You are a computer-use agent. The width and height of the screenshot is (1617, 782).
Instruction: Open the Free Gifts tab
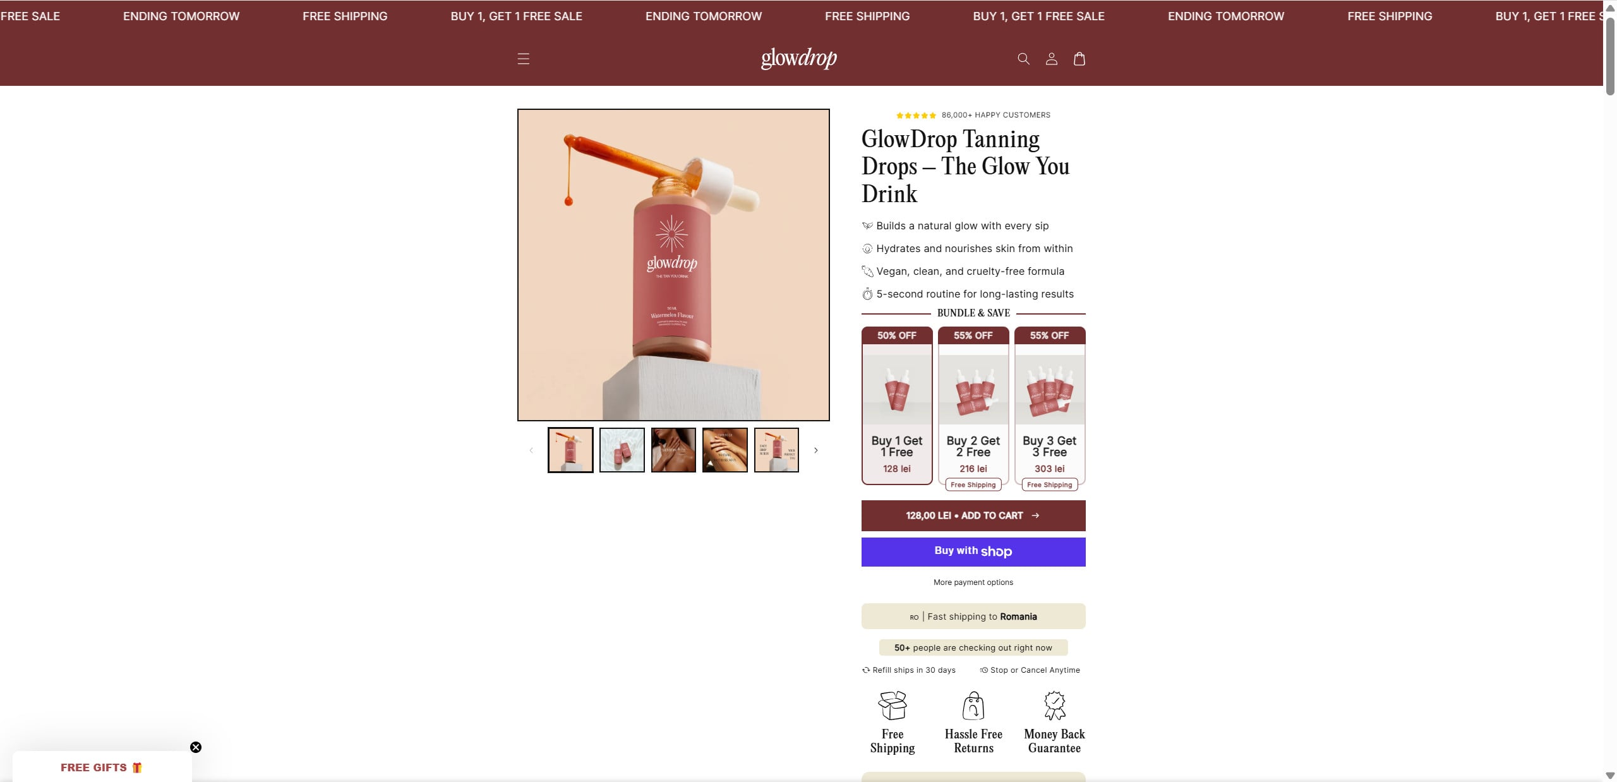coord(102,767)
